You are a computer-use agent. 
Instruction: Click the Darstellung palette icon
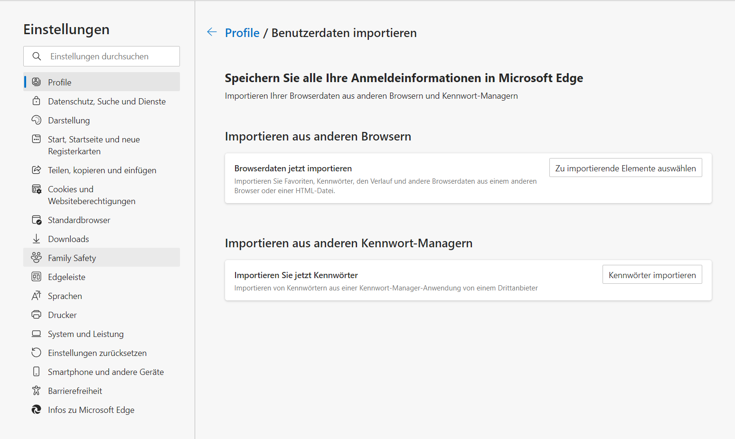pos(36,120)
